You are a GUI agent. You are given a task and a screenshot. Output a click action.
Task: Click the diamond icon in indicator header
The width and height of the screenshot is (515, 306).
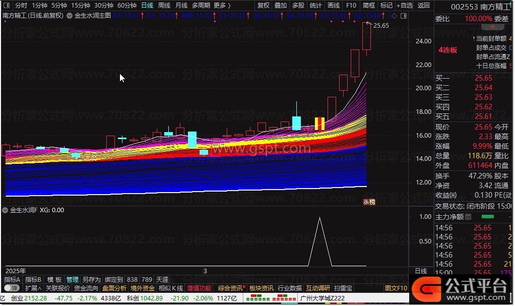coord(395,16)
